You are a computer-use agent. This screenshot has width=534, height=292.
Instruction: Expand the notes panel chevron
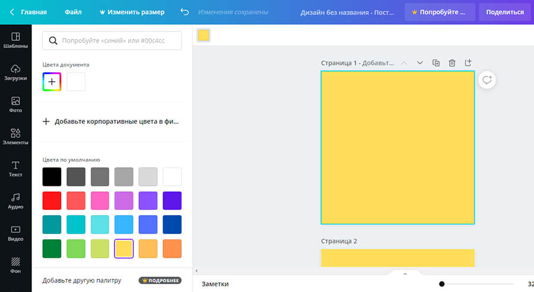tap(405, 274)
